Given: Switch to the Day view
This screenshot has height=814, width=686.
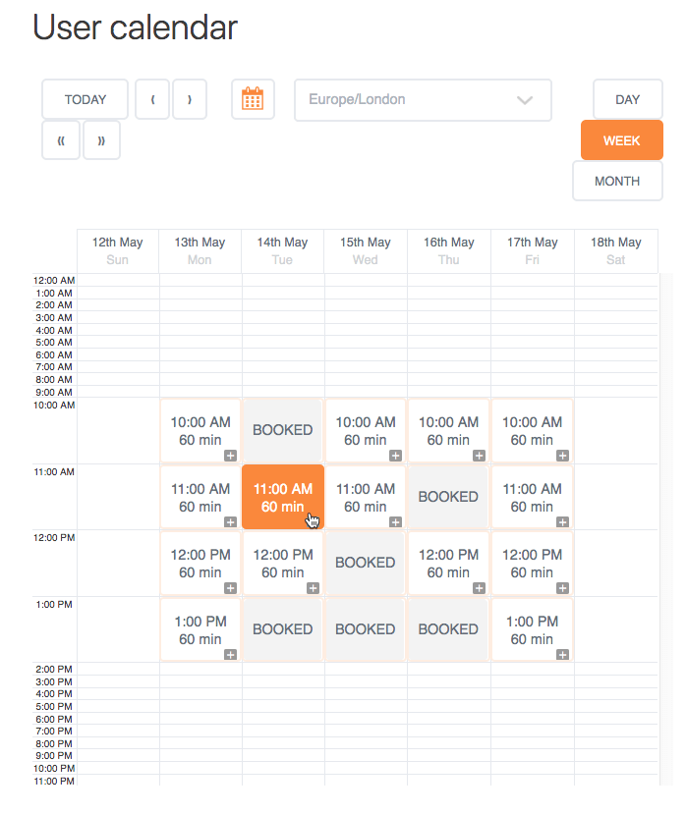Looking at the screenshot, I should (x=627, y=99).
